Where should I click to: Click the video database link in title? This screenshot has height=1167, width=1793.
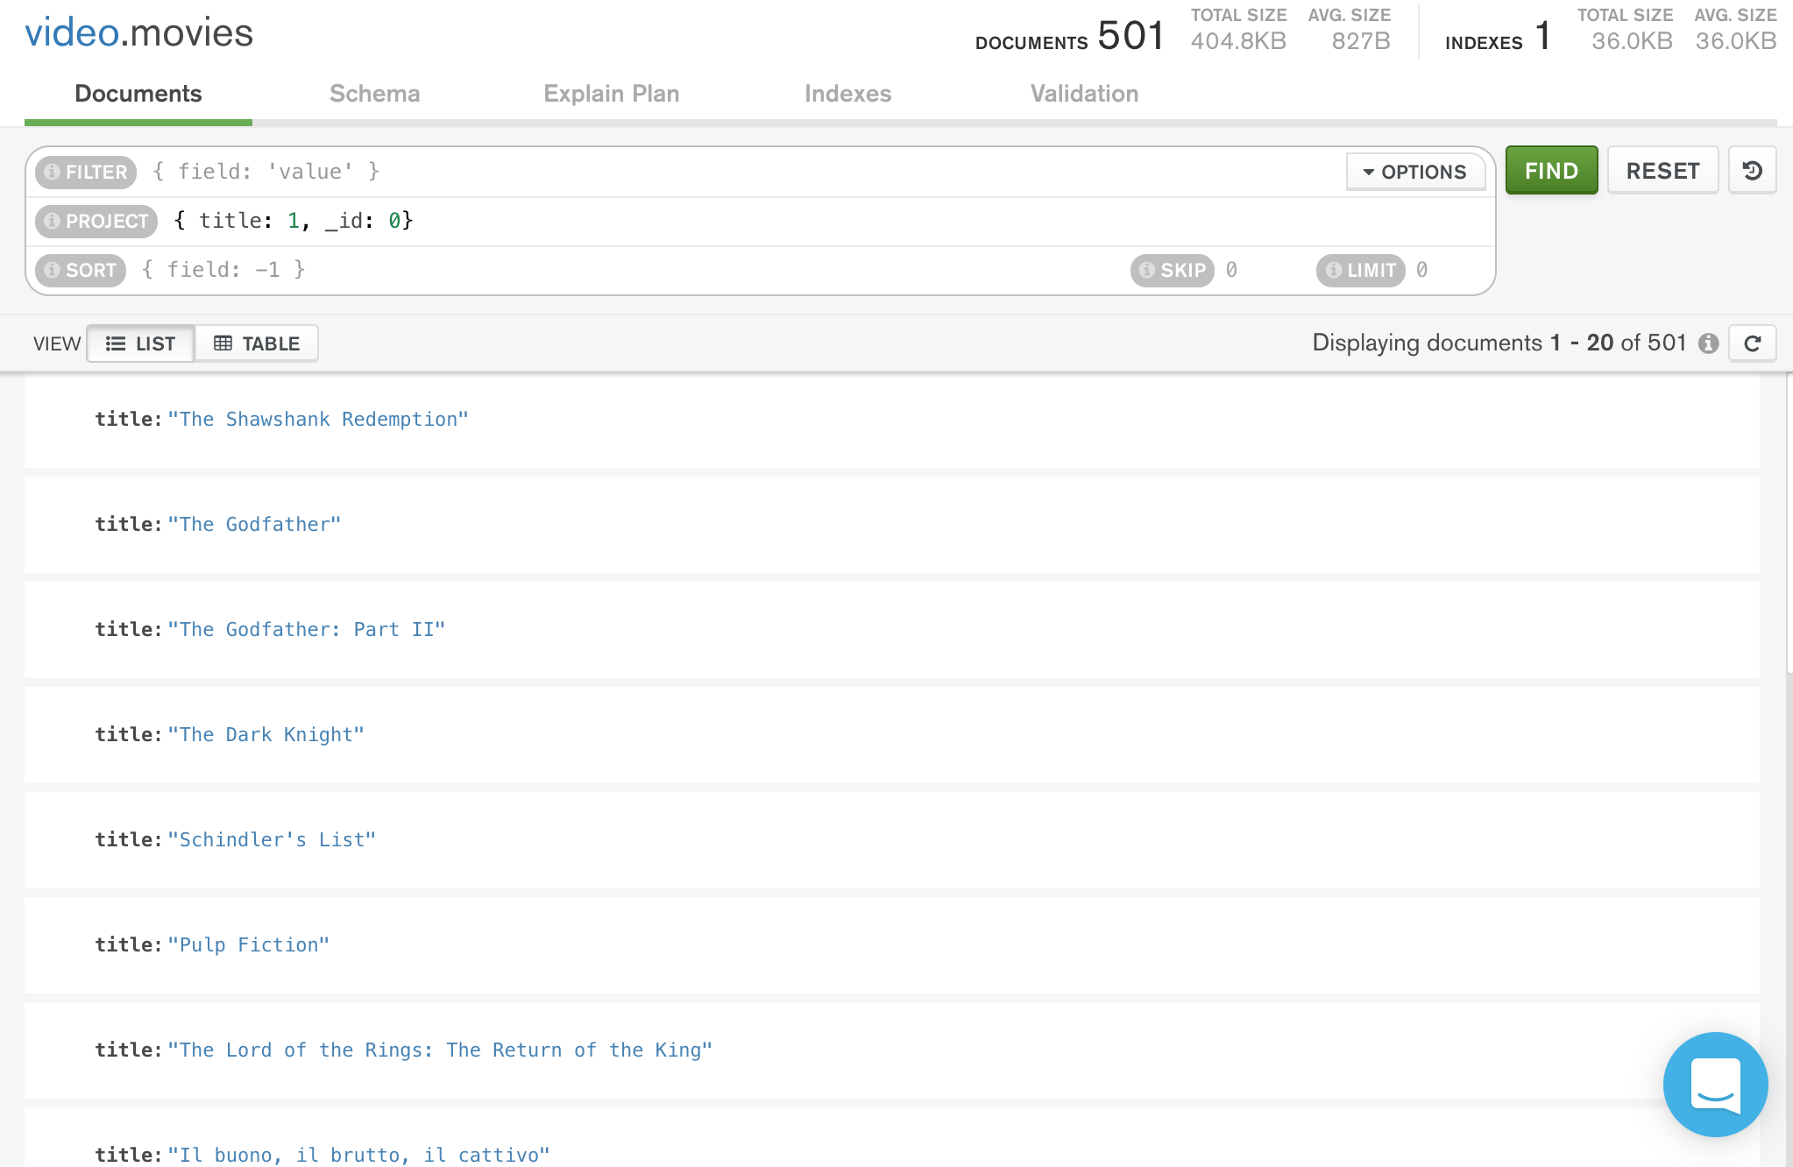click(72, 33)
